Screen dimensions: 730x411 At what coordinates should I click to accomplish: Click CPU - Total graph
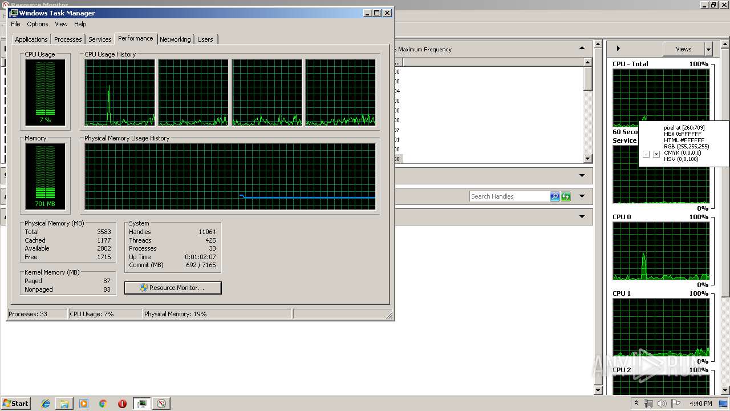pos(661,98)
